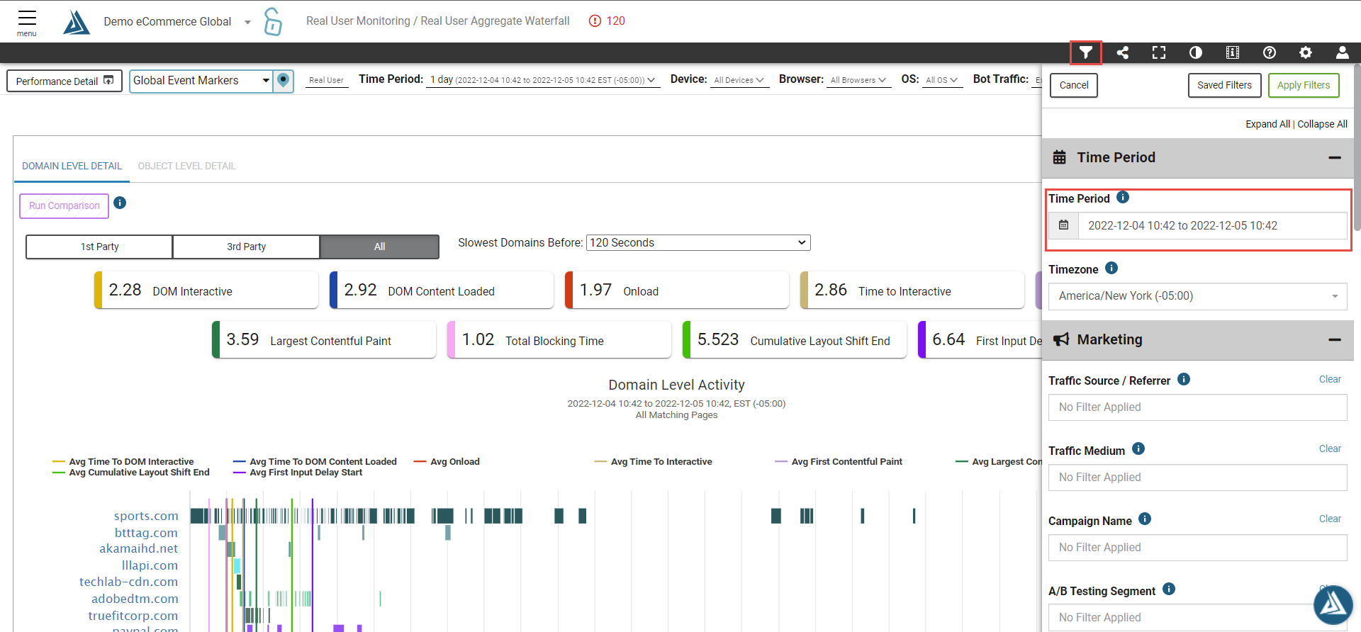Open Saved Filters

(x=1224, y=85)
